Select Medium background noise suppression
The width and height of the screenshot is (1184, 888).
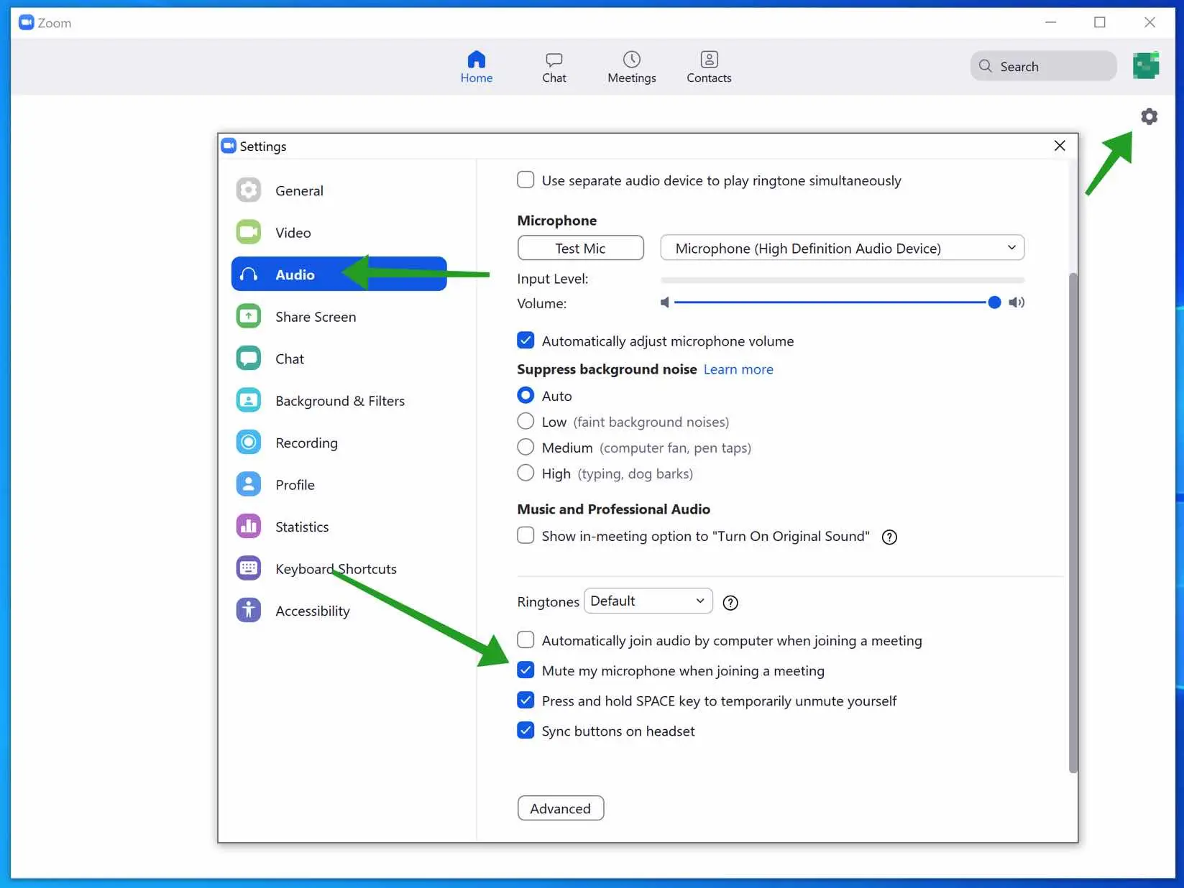point(526,447)
